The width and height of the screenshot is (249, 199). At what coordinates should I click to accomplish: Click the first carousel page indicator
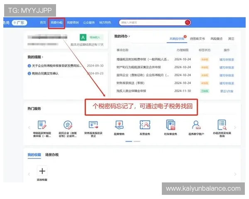[x=129, y=141]
